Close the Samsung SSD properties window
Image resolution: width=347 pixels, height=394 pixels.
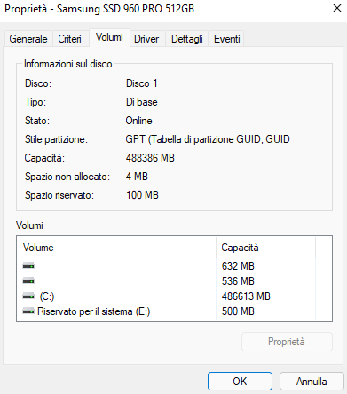[x=337, y=8]
